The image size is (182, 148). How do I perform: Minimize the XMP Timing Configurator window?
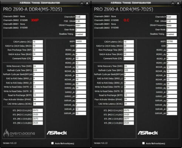(x=82, y=3)
